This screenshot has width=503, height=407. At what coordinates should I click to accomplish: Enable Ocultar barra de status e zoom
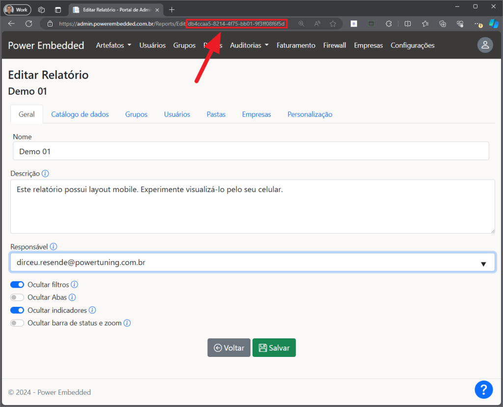17,323
